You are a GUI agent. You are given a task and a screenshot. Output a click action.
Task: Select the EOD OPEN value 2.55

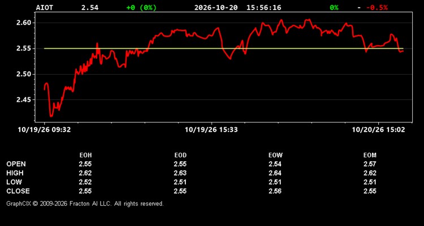coord(180,164)
